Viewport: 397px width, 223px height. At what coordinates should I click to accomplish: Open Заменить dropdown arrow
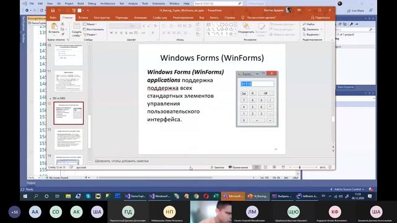point(321,29)
